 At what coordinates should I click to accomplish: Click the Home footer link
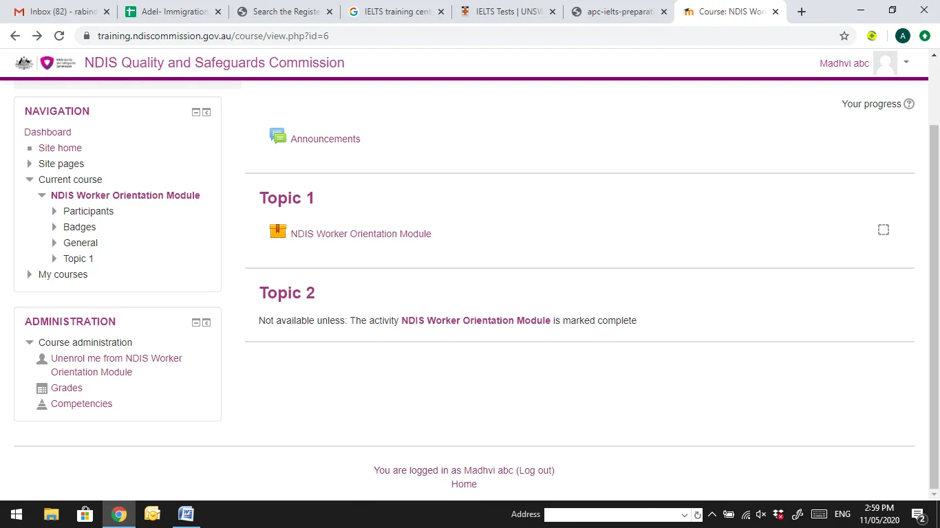[x=464, y=484]
